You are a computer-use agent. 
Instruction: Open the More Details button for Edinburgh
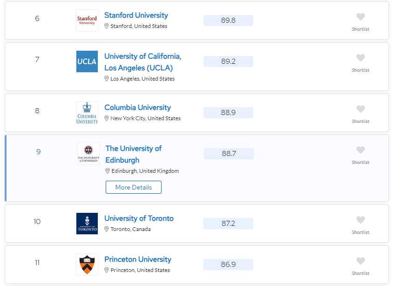(x=134, y=187)
